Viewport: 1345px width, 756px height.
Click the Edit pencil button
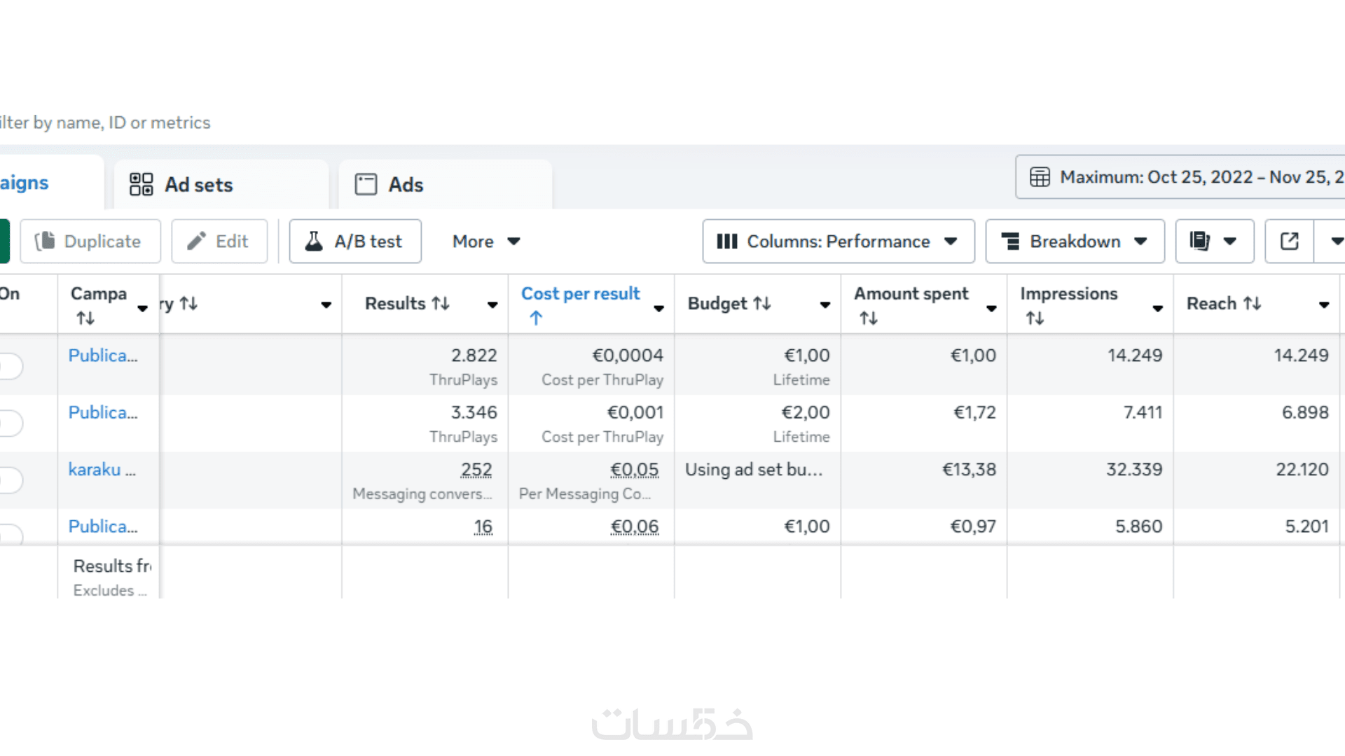(x=219, y=241)
